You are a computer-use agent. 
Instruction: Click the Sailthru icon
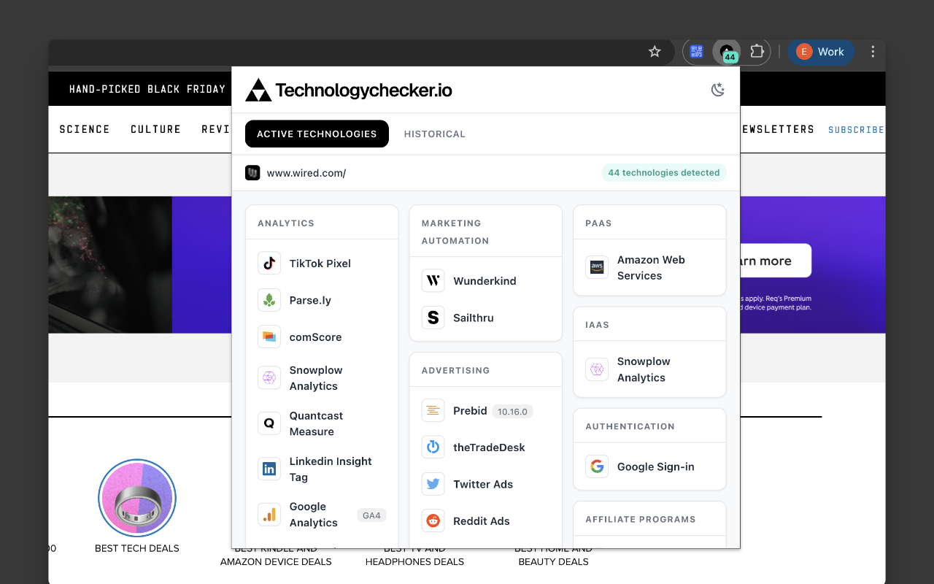point(433,318)
